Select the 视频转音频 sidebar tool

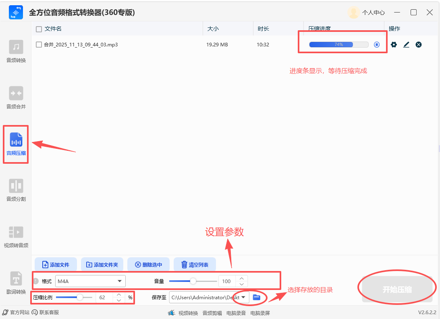pos(16,236)
